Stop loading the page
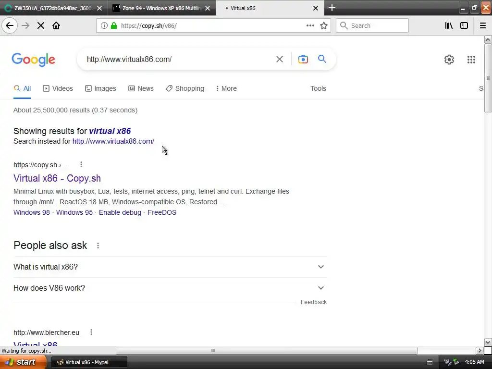Viewport: 492px width, 369px height. point(41,26)
